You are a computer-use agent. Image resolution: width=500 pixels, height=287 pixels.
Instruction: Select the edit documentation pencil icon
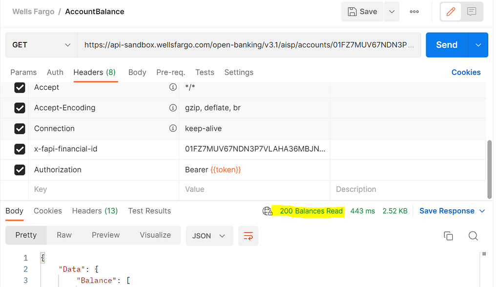[x=450, y=11]
